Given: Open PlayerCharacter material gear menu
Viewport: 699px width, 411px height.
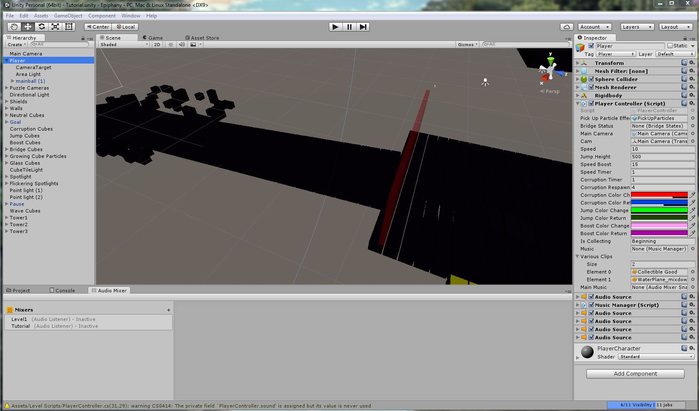Looking at the screenshot, I should point(692,348).
